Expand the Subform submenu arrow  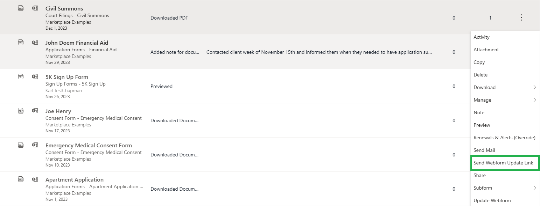535,188
